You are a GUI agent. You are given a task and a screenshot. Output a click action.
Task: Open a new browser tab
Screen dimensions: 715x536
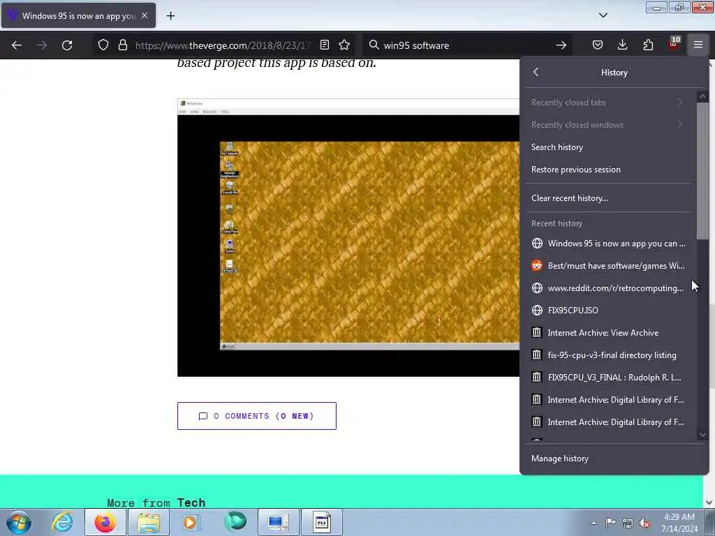[x=170, y=16]
